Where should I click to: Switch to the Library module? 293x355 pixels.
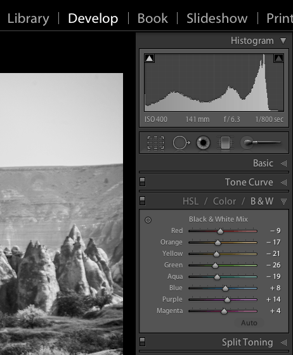click(x=29, y=18)
